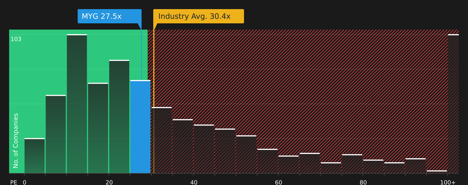Click the MYG 27.5x blue label

tap(110, 16)
